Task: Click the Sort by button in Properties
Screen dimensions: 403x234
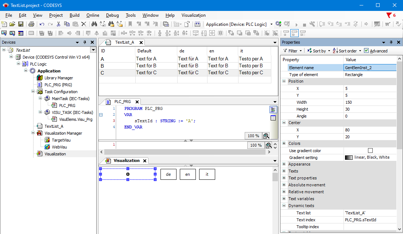Action: point(319,51)
